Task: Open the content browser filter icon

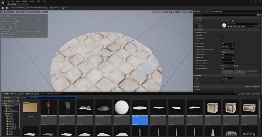Action: coord(23,98)
